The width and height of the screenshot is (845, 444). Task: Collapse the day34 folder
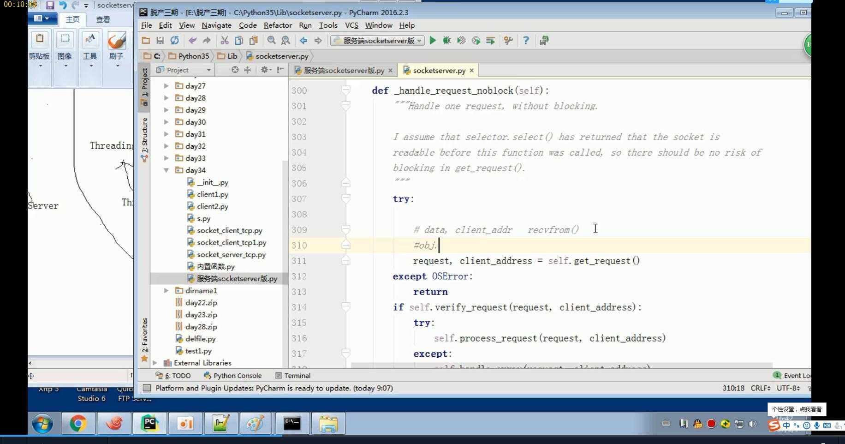click(166, 170)
